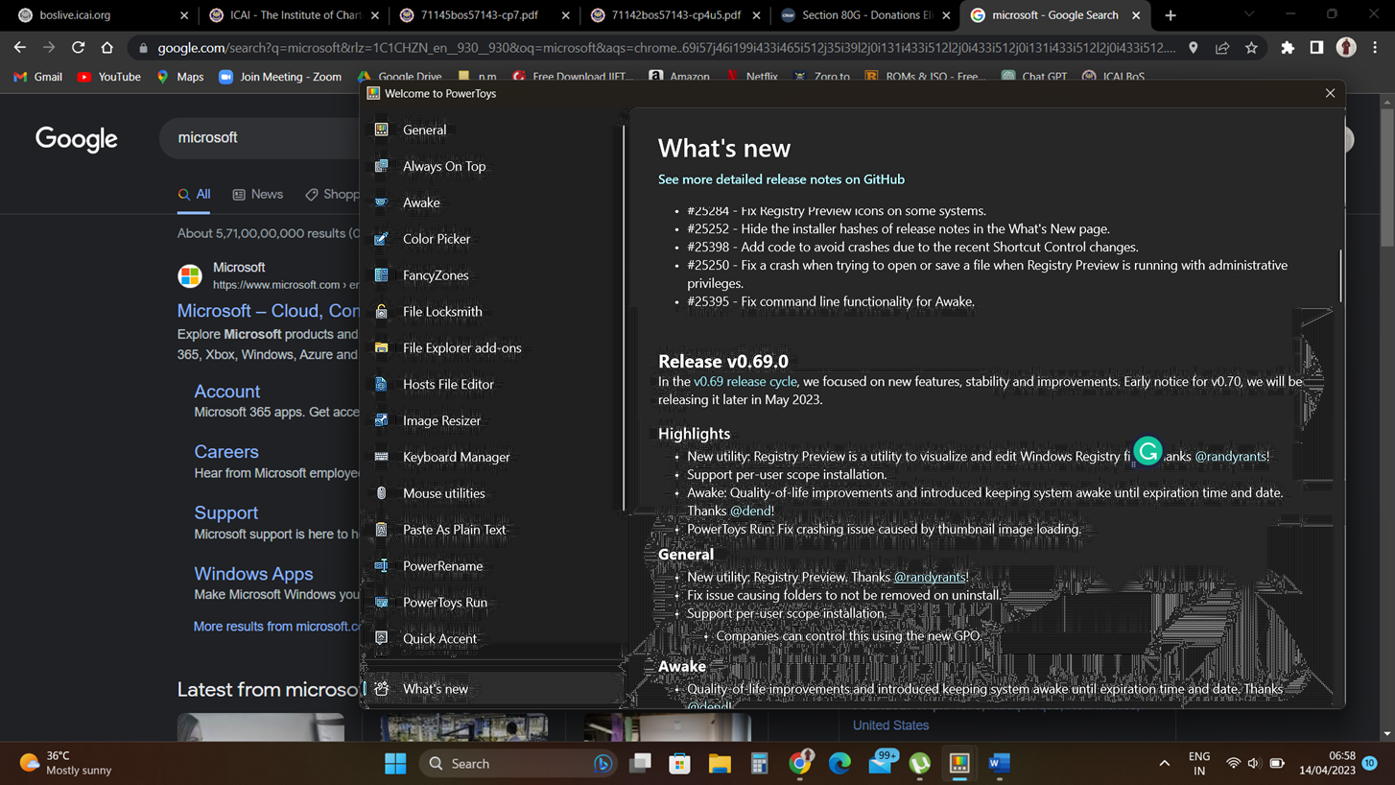Image resolution: width=1395 pixels, height=785 pixels.
Task: Open File Explorer from the taskbar
Action: pyautogui.click(x=720, y=764)
